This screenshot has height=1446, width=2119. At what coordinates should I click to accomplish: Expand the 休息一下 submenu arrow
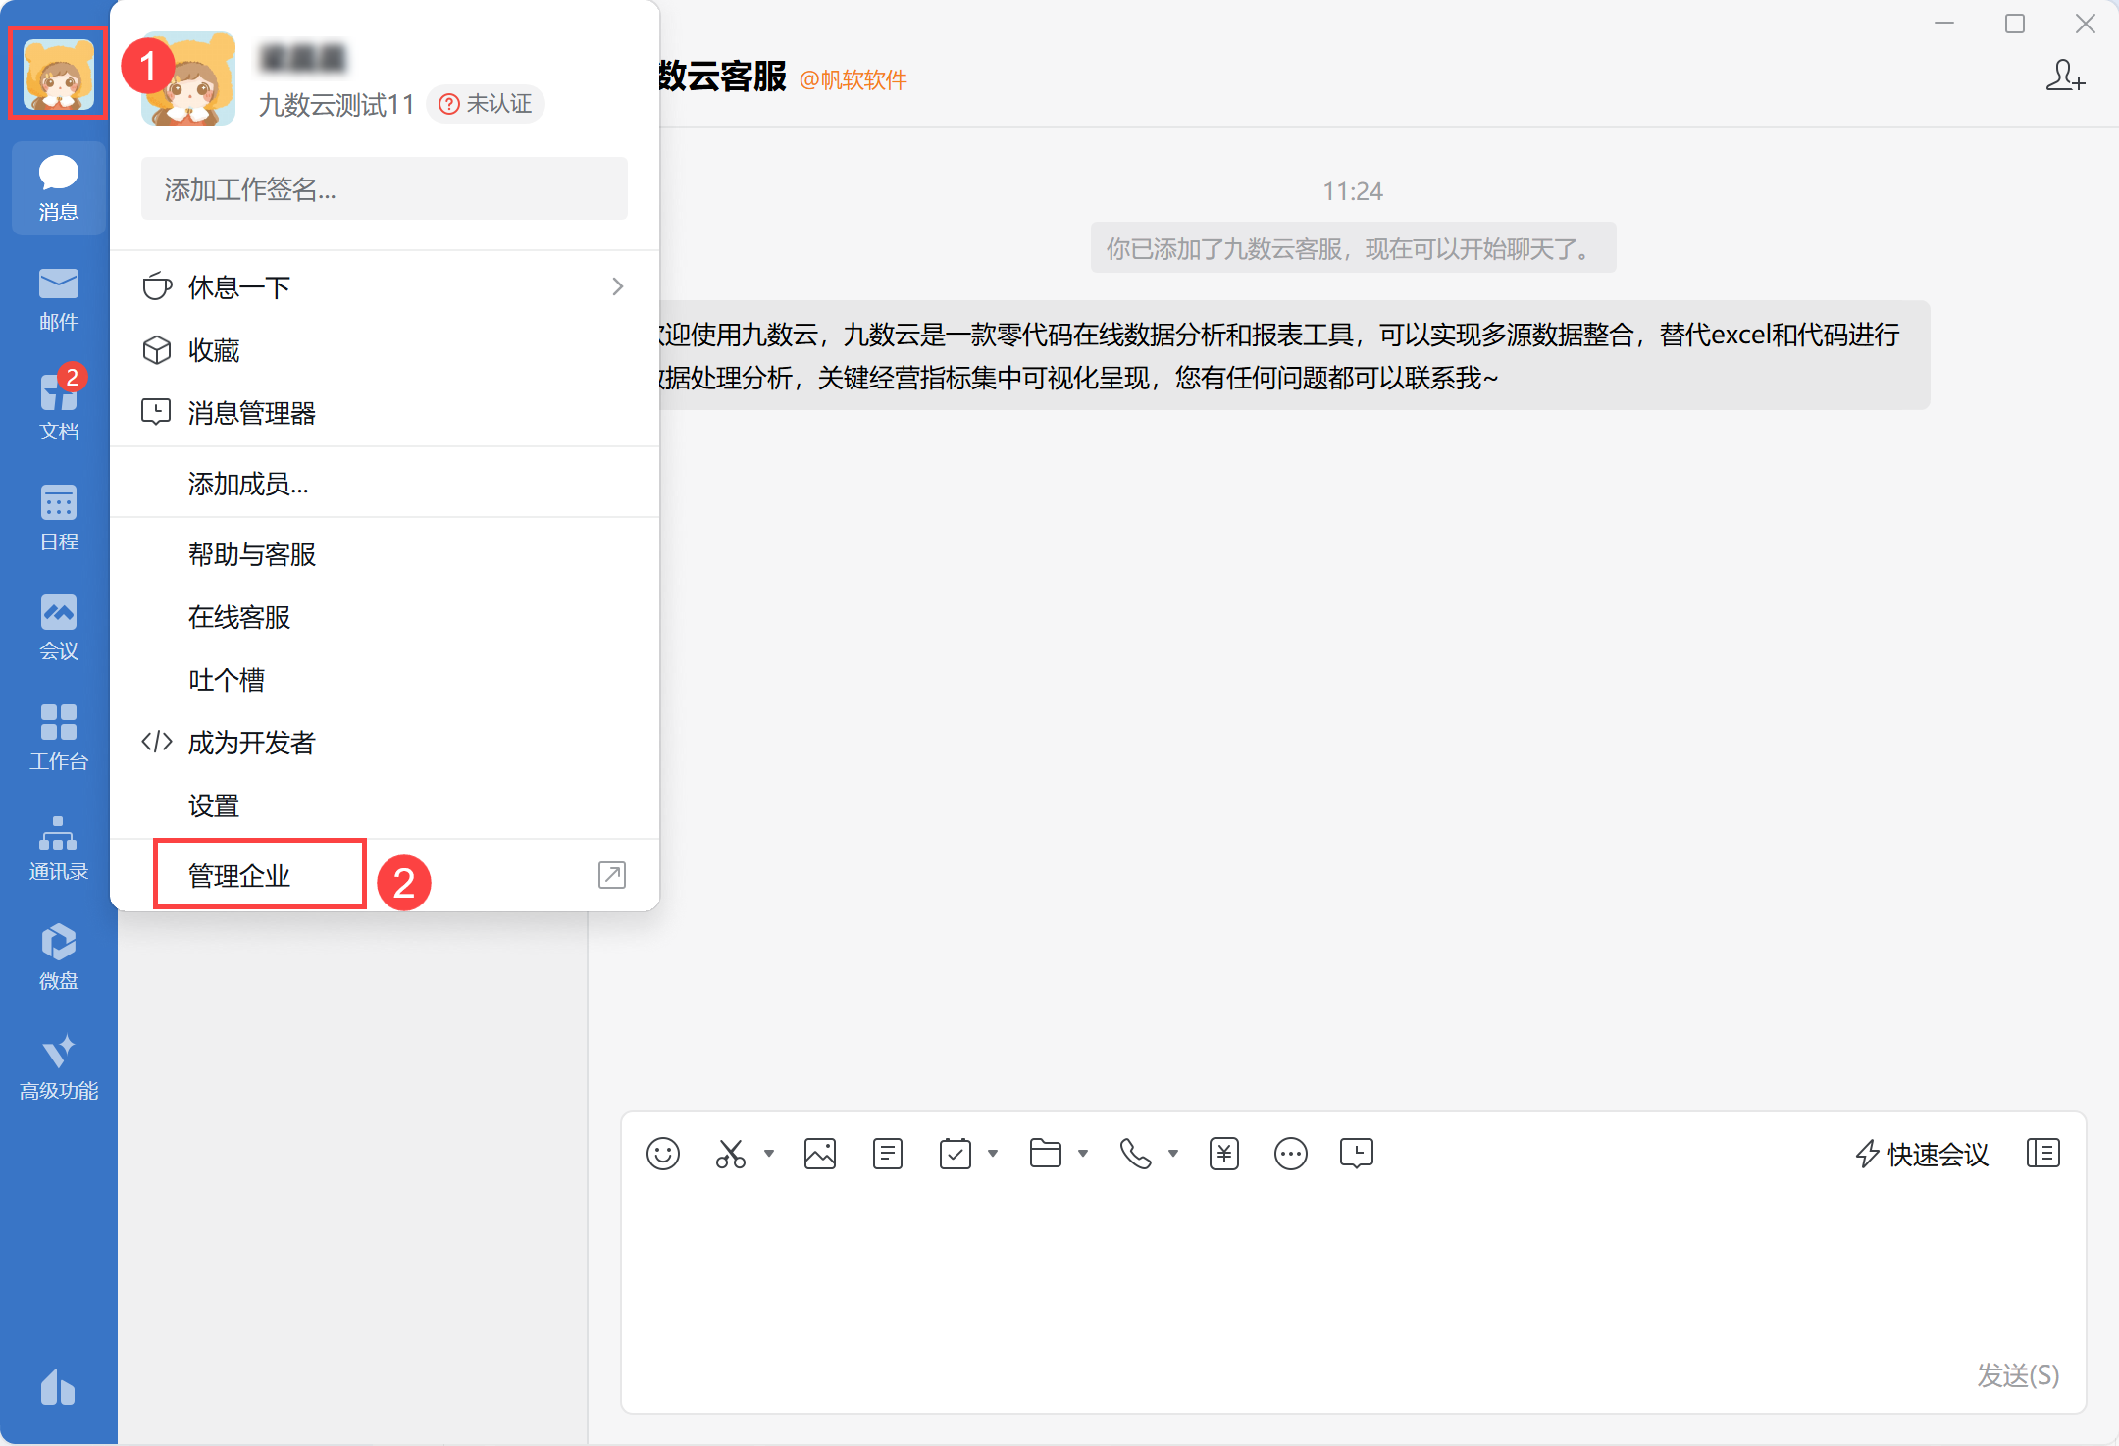point(617,286)
